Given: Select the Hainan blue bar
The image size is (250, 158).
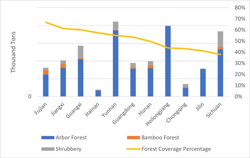Looking at the screenshot, I should coord(98,93).
